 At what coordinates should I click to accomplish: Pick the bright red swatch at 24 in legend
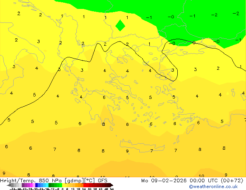click(85, 185)
